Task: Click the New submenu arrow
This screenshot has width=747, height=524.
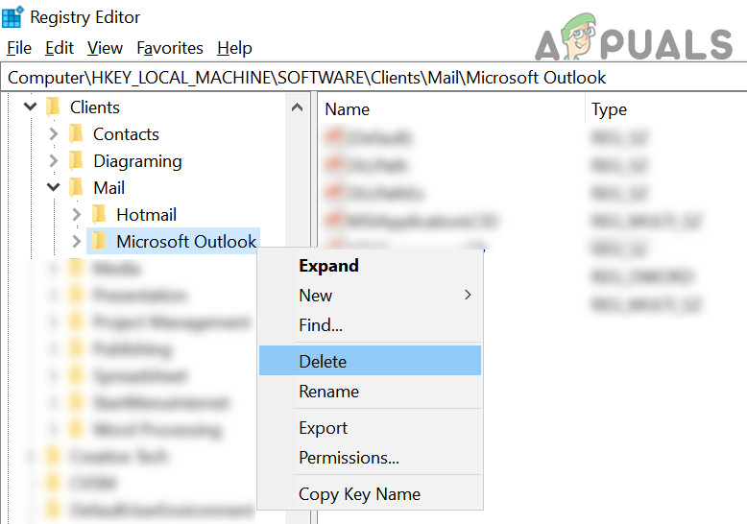Action: [x=468, y=295]
